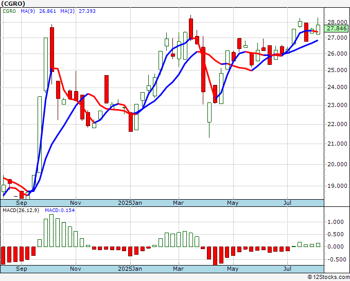Click 2025Jan on the MACD panel time axis

click(x=130, y=269)
